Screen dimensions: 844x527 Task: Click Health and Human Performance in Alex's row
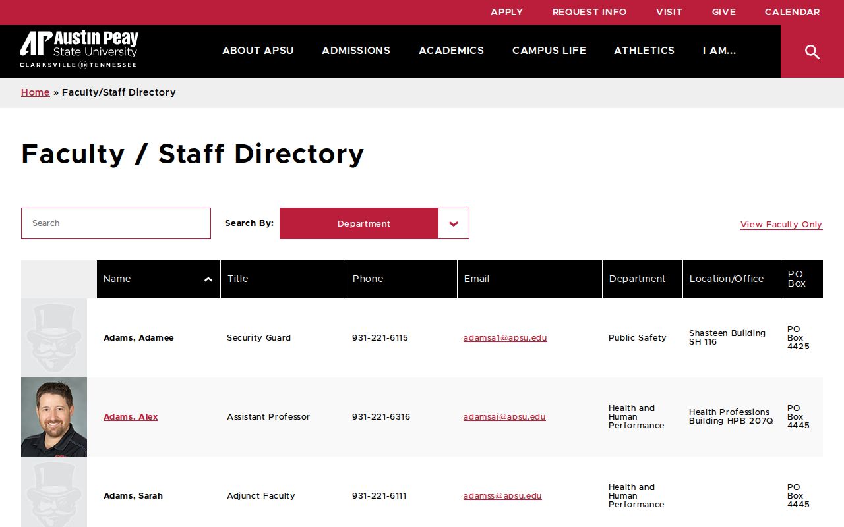pyautogui.click(x=636, y=417)
